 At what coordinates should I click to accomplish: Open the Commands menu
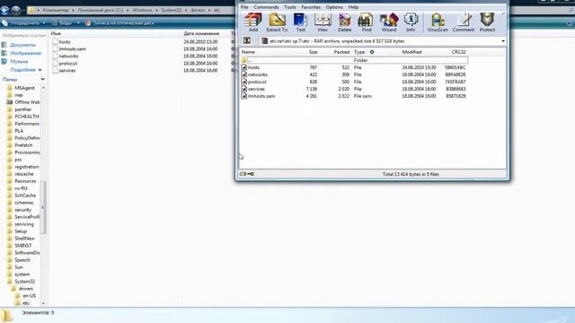(266, 7)
